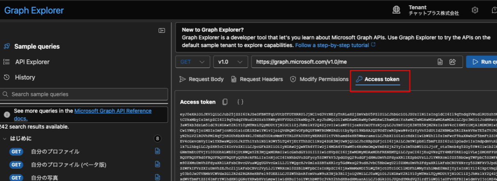Switch to Modify Permissions tab
Screen dimensions: 497x181
click(319, 79)
